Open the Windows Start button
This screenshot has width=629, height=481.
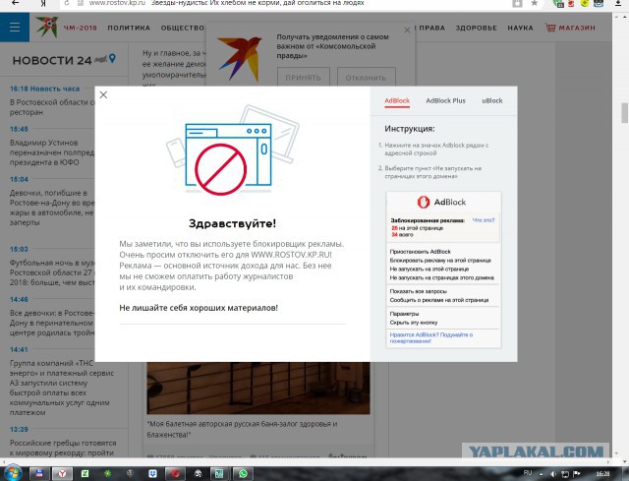point(12,474)
